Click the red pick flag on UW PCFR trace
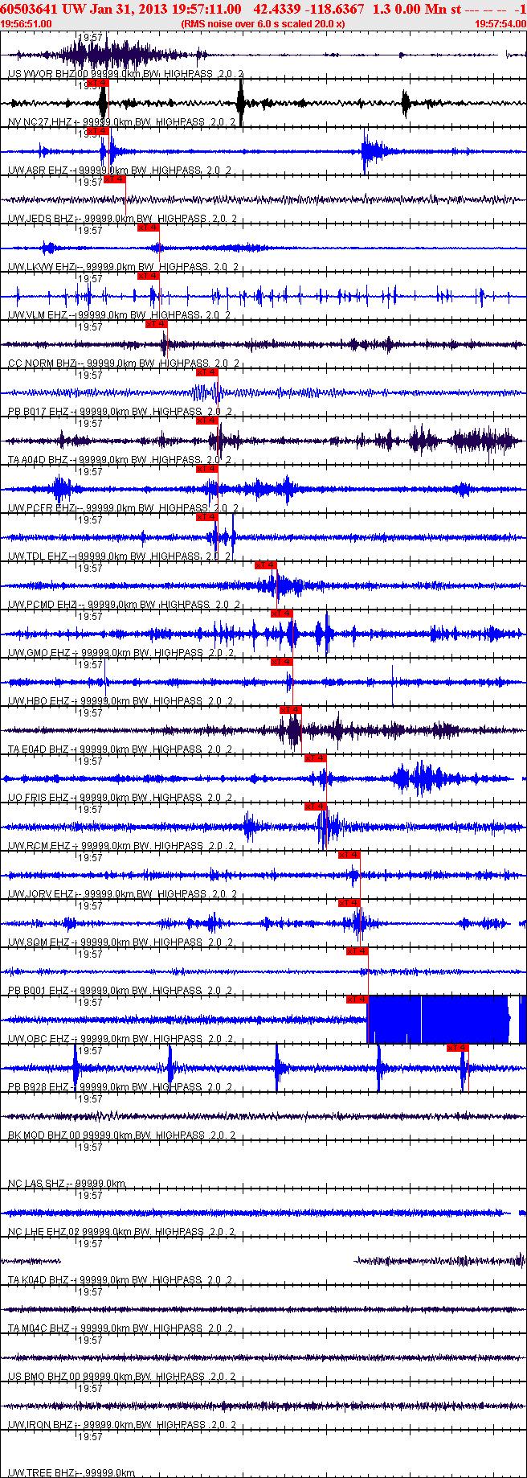Image resolution: width=527 pixels, height=1478 pixels. point(206,469)
